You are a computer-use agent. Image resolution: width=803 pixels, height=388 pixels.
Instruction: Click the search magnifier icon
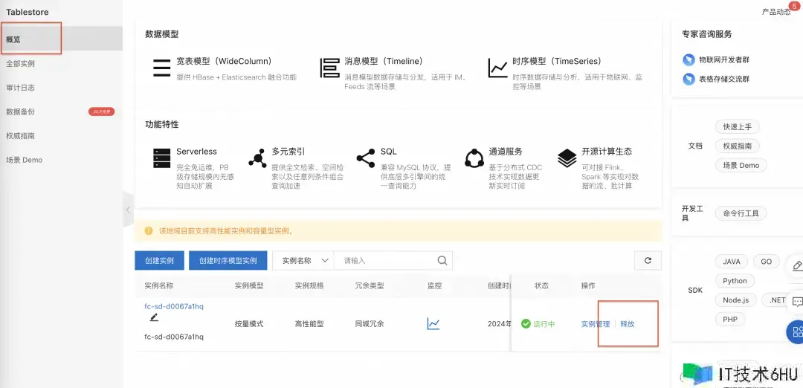442,260
